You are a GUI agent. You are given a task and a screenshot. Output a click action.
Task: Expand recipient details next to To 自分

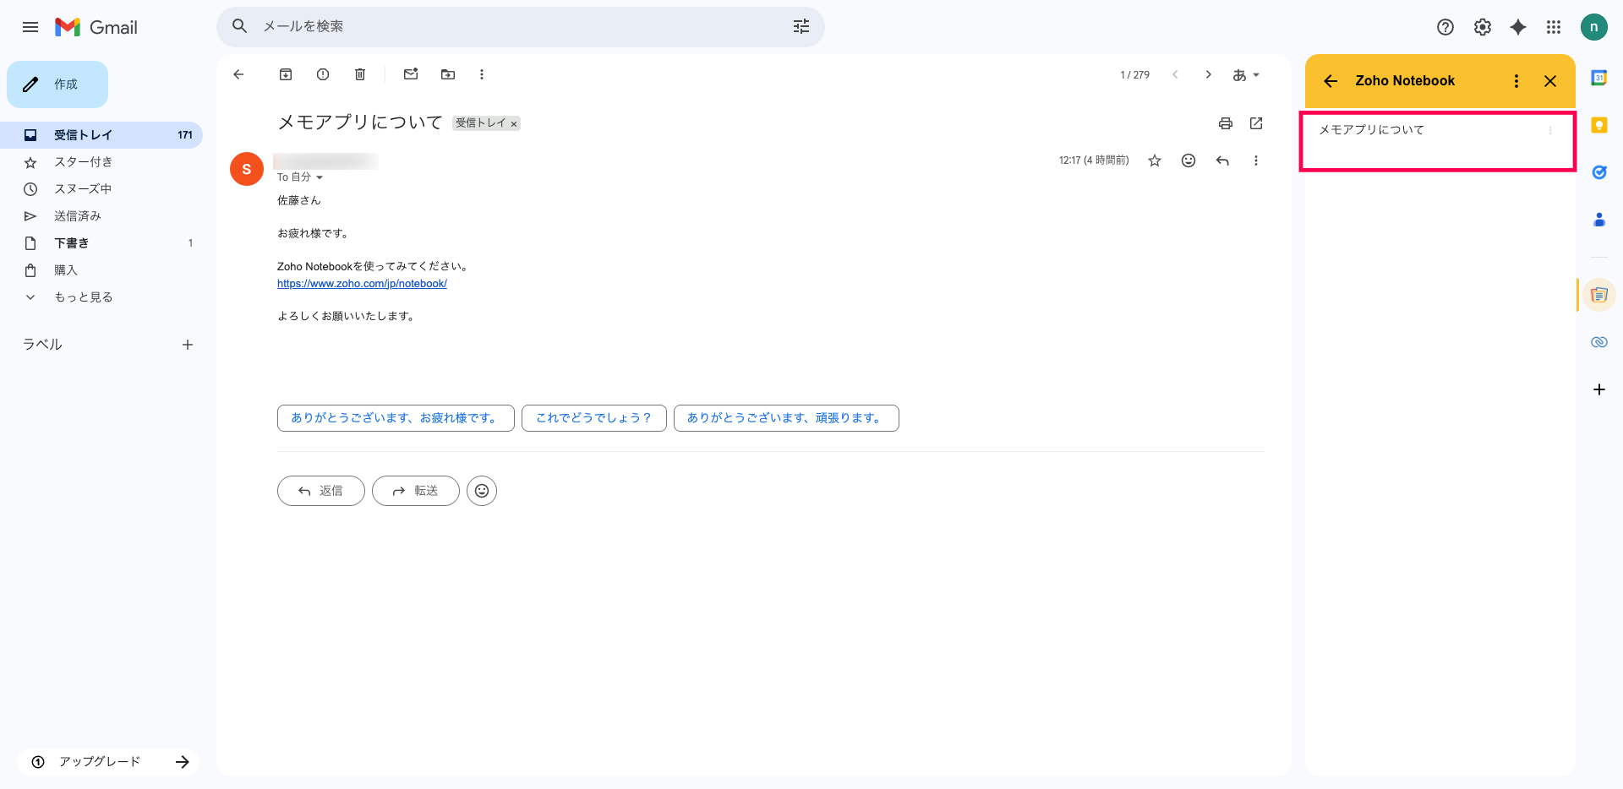click(320, 177)
